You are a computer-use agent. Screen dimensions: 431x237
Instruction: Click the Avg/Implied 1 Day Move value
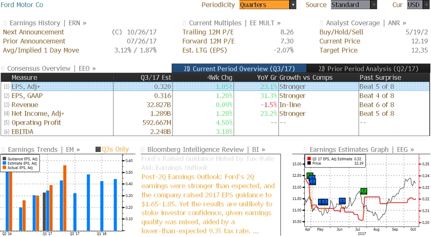click(135, 51)
